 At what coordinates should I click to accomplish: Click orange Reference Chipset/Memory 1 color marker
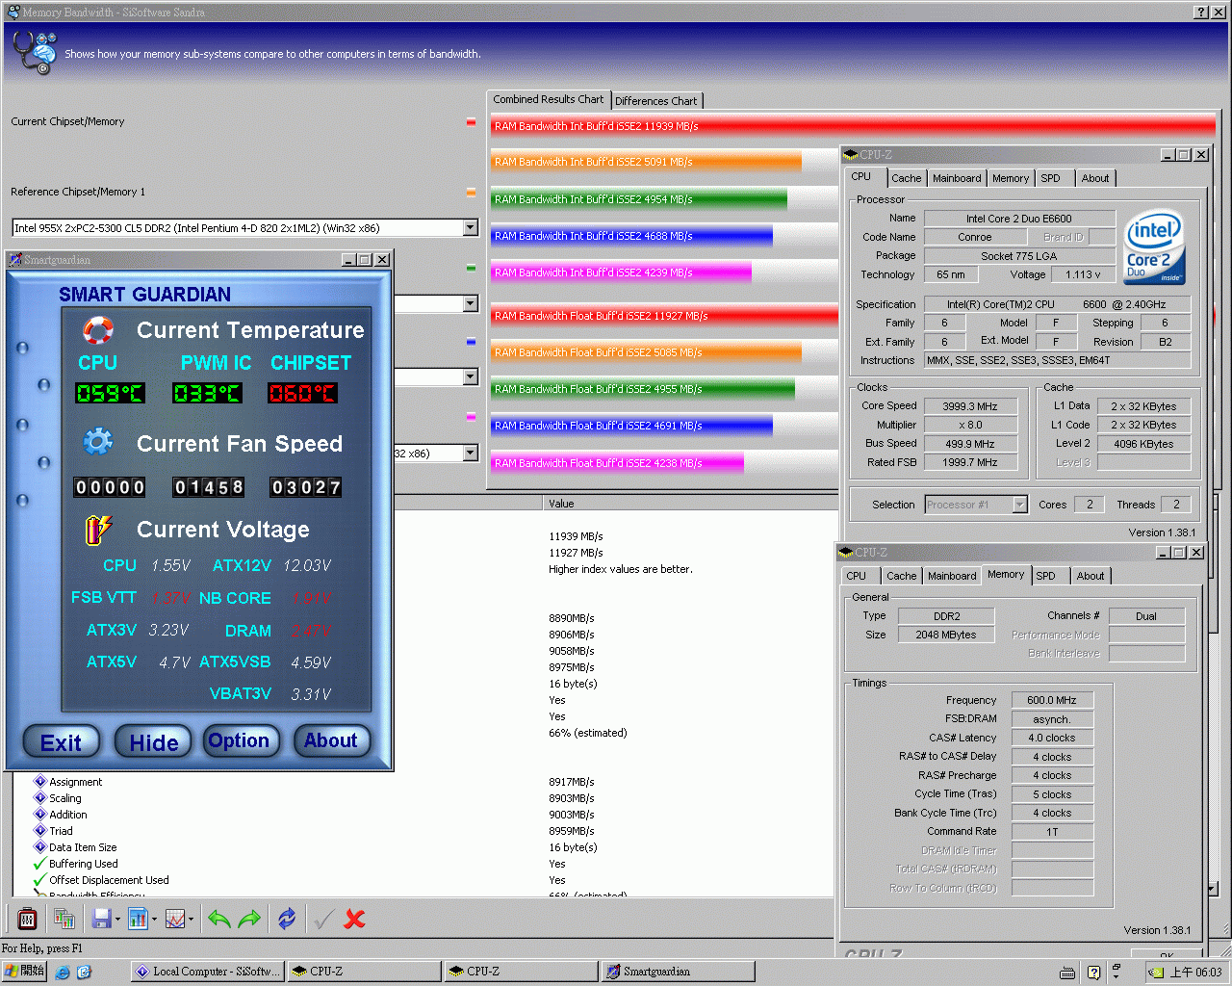[x=471, y=193]
